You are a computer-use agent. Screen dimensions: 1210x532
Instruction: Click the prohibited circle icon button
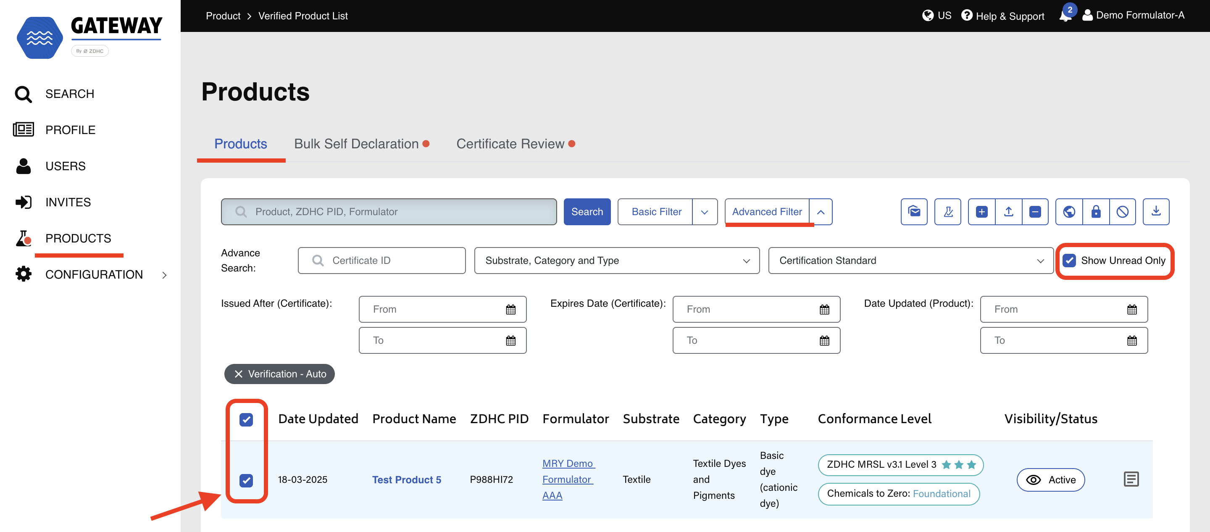[1122, 212]
